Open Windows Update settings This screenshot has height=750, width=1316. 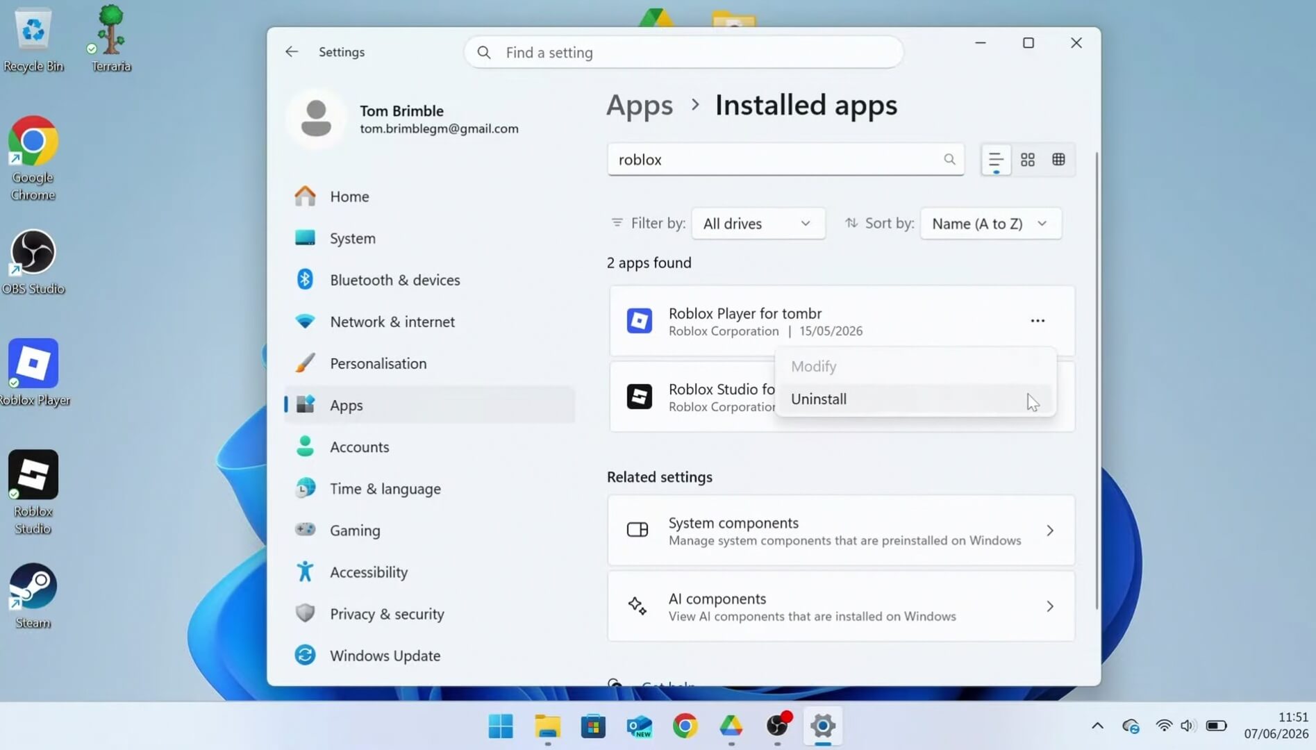point(430,656)
